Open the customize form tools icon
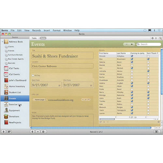Viewport: 163px width, 163px height. point(160,38)
